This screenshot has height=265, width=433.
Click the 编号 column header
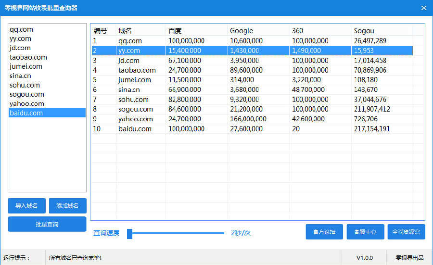tap(103, 31)
